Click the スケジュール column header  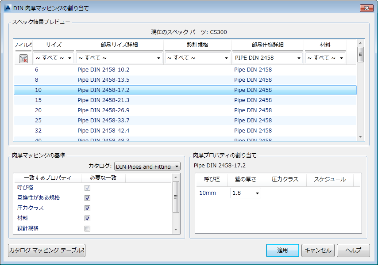tap(330, 179)
